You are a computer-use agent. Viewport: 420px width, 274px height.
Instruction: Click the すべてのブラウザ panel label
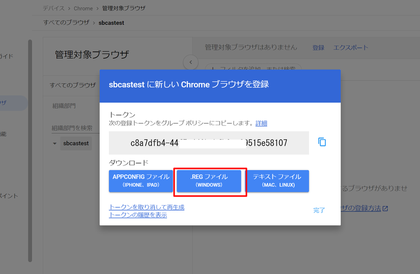tap(73, 85)
